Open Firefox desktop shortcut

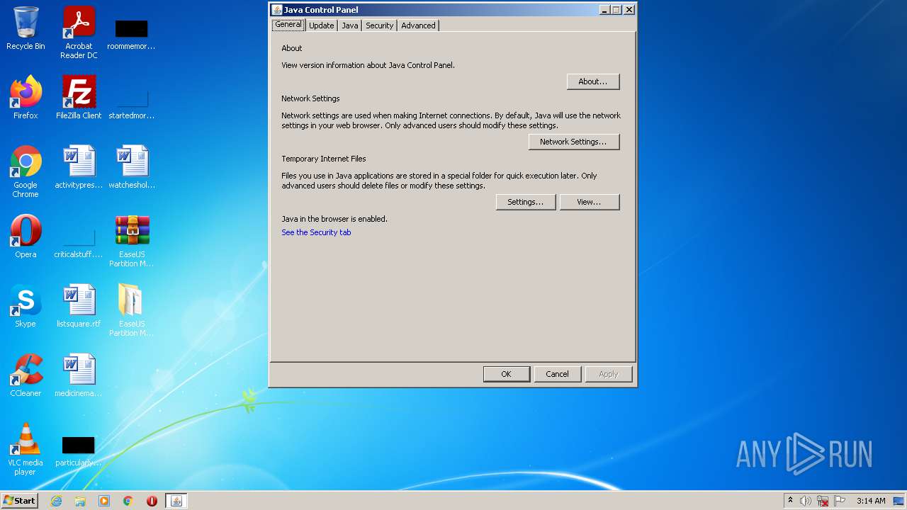[x=26, y=98]
